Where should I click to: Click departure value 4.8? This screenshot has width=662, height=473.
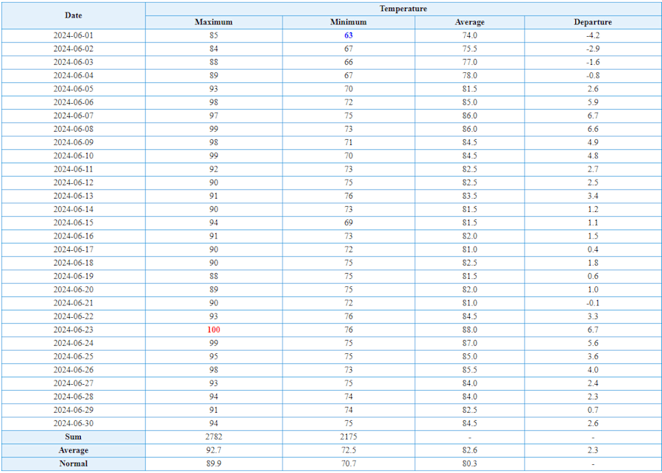tap(593, 156)
